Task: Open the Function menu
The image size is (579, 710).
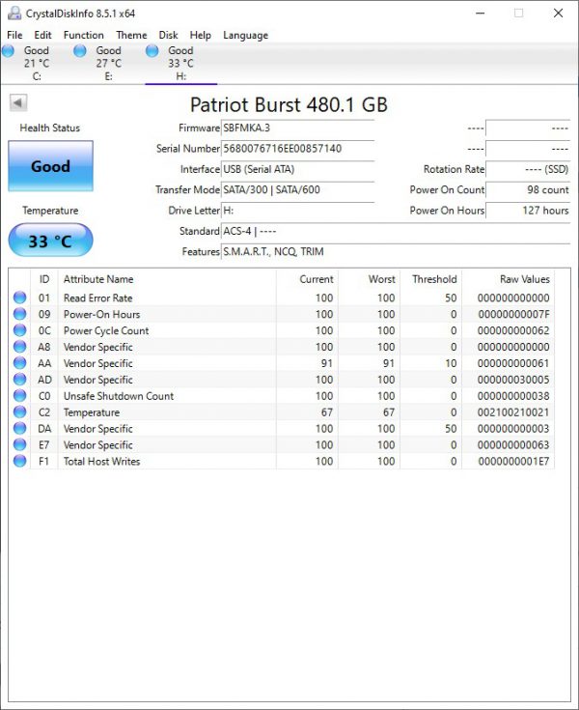Action: click(x=83, y=35)
